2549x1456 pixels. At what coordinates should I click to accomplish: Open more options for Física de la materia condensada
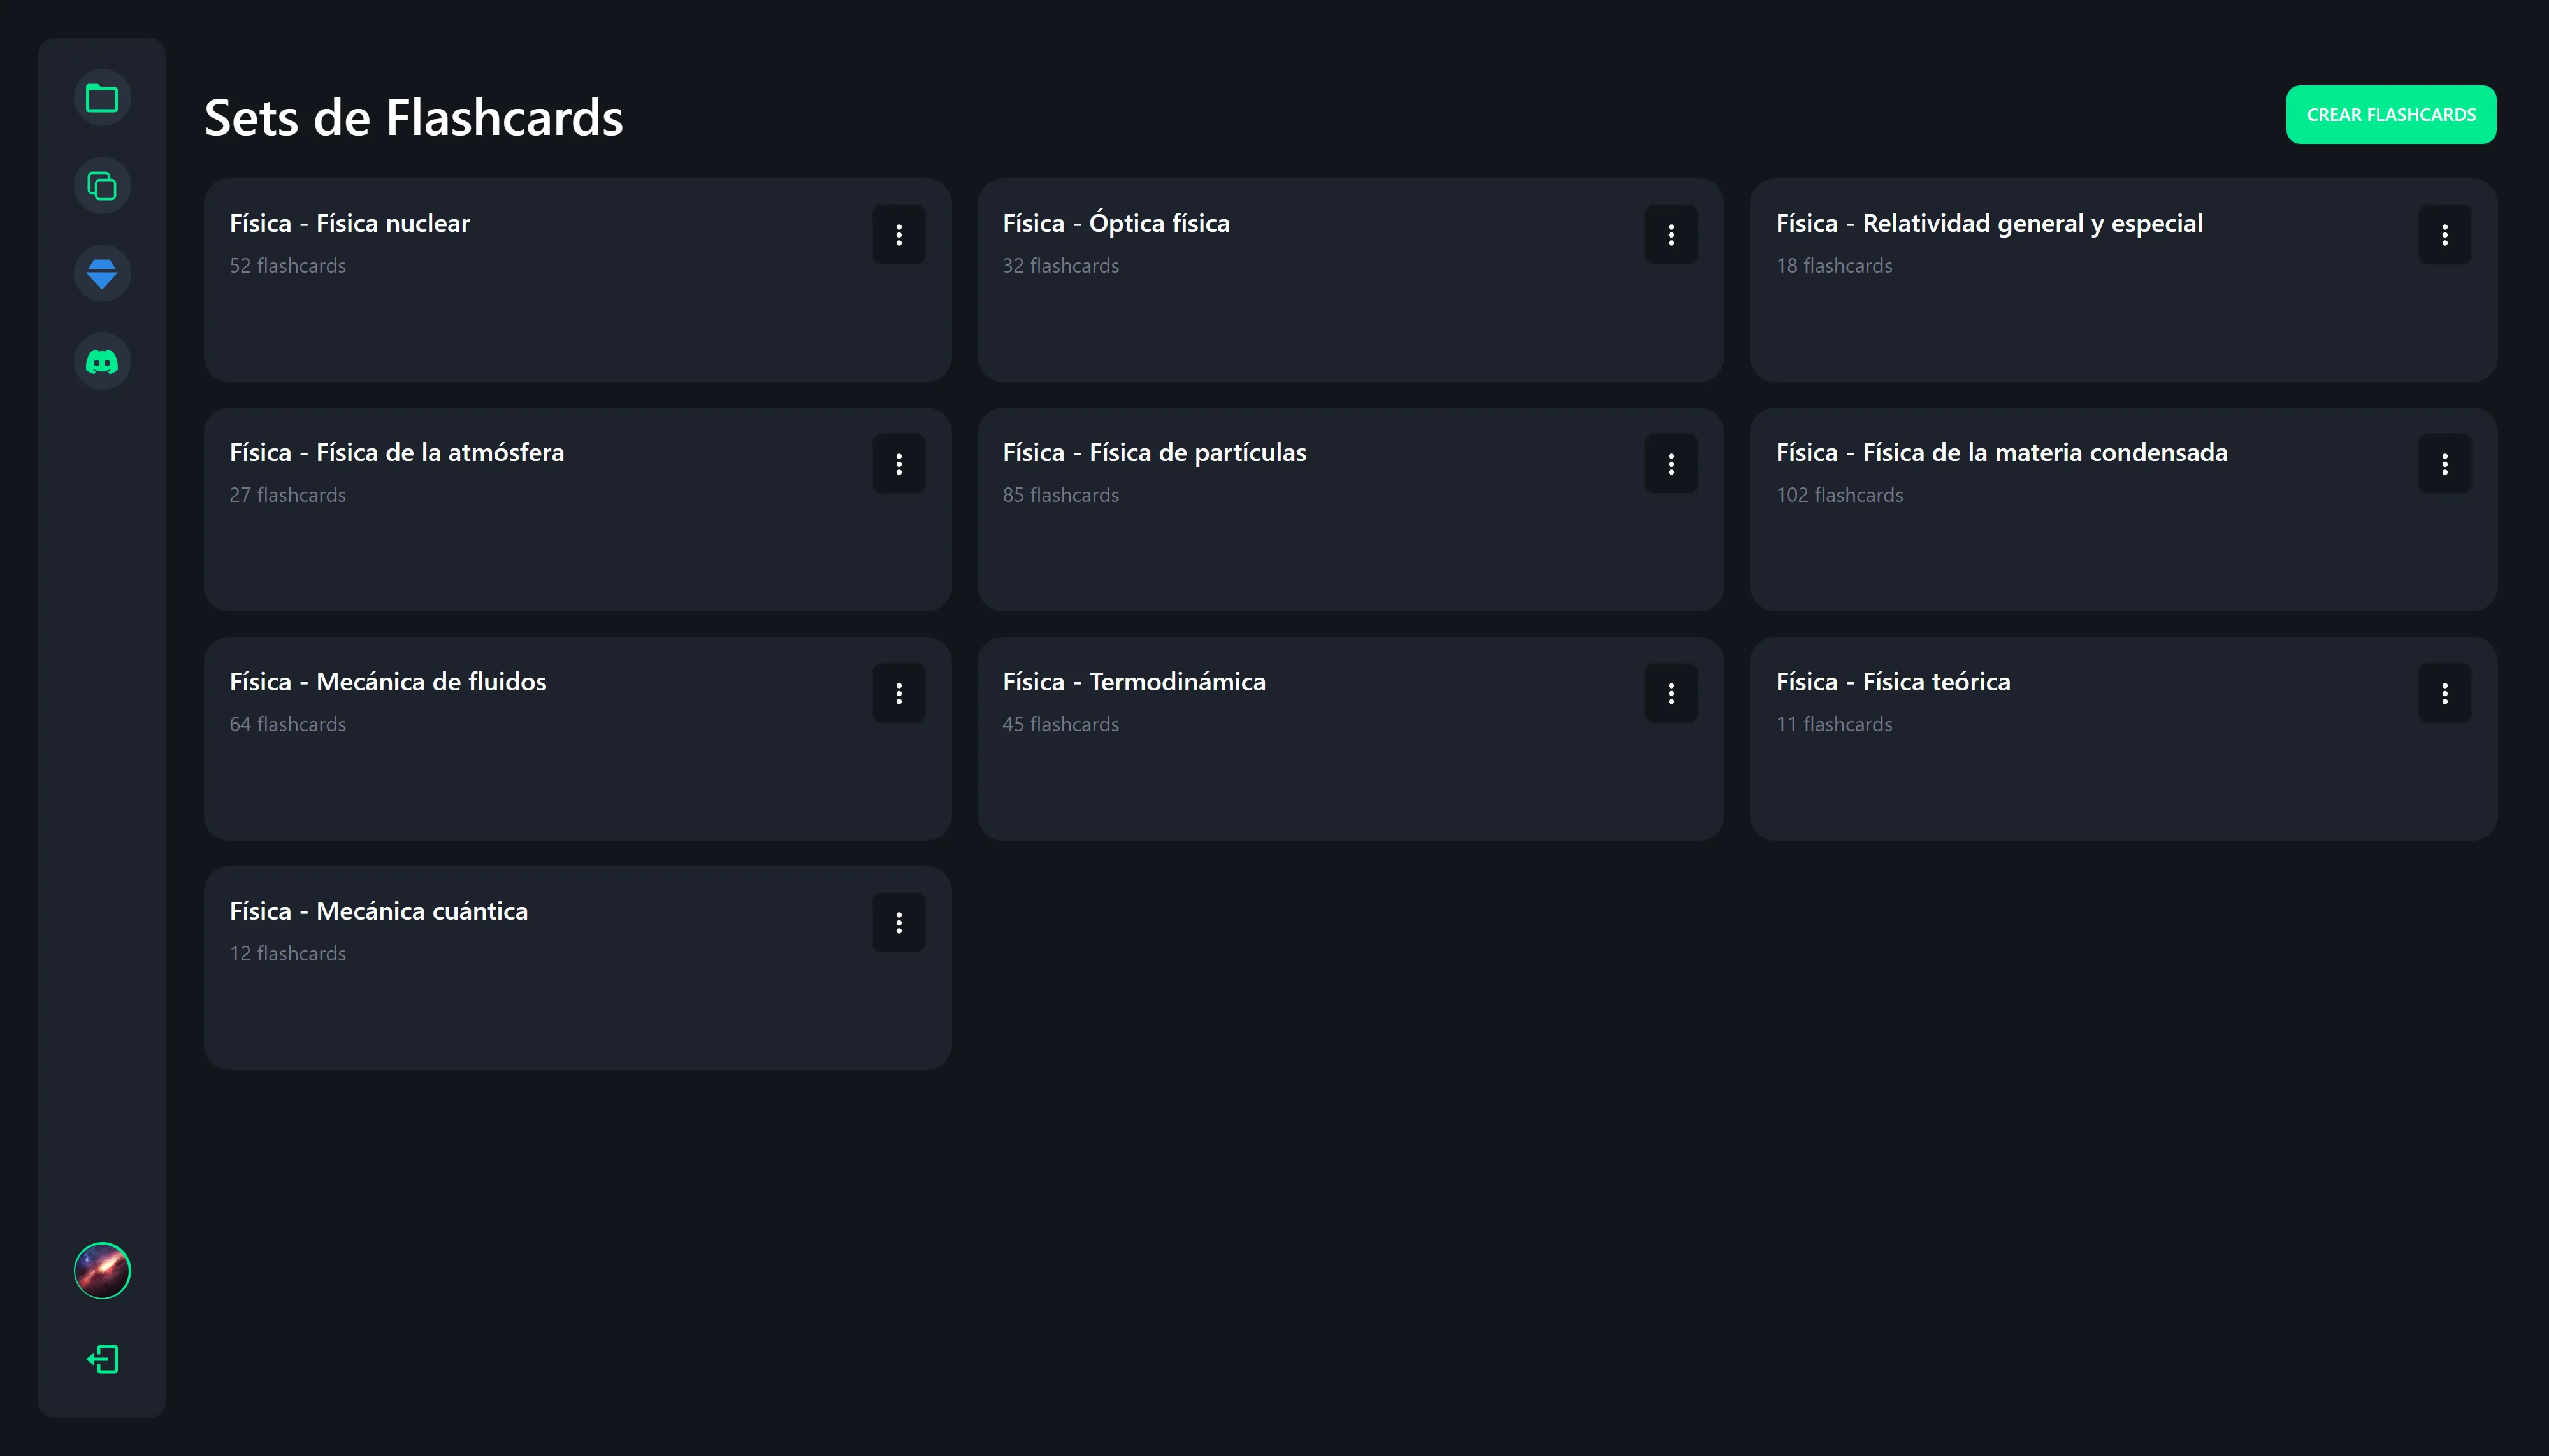click(2444, 464)
